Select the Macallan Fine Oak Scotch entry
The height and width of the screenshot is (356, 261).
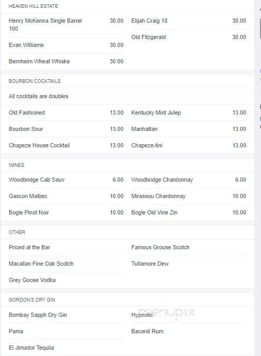tap(41, 264)
